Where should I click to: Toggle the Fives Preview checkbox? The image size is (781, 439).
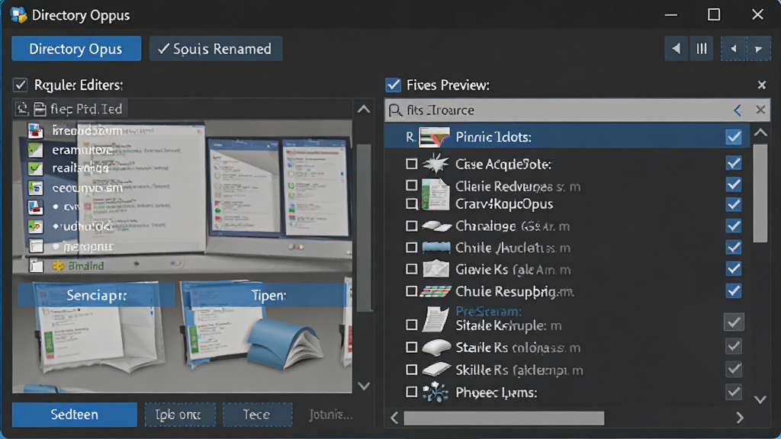[x=393, y=85]
